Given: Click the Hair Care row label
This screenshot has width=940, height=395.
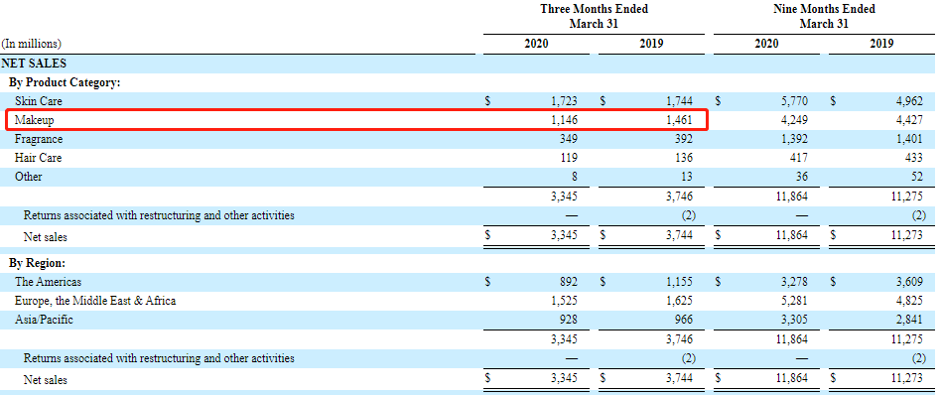Looking at the screenshot, I should coord(39,158).
